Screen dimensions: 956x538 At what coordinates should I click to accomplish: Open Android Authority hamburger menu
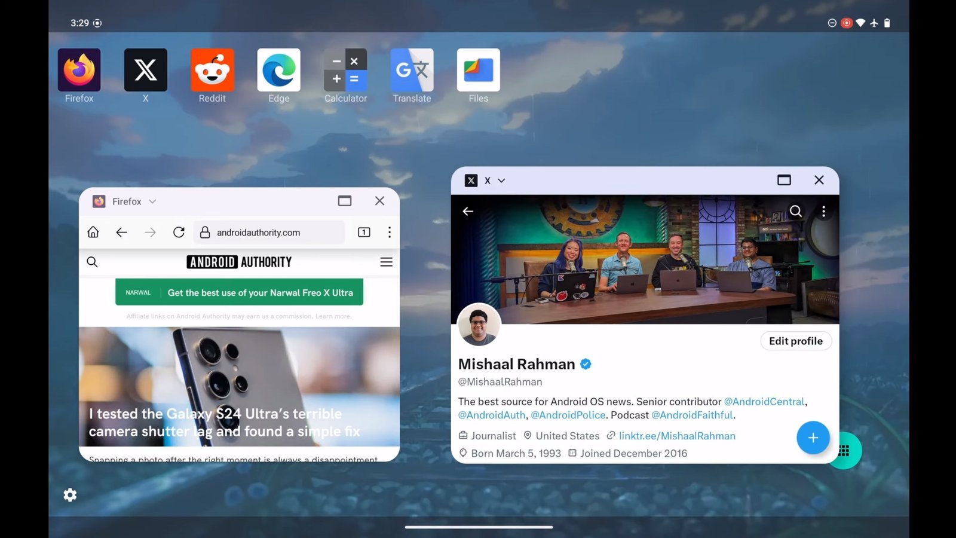tap(387, 262)
